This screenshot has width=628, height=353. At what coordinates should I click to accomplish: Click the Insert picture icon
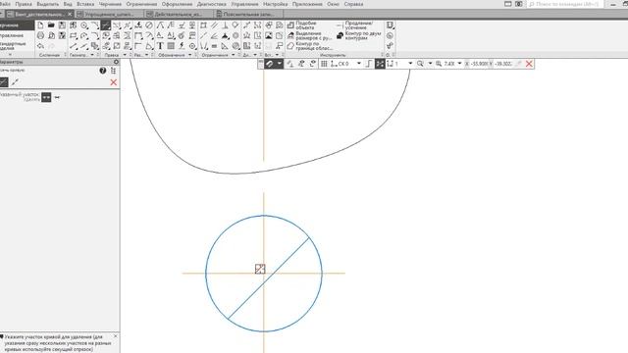[x=269, y=36]
